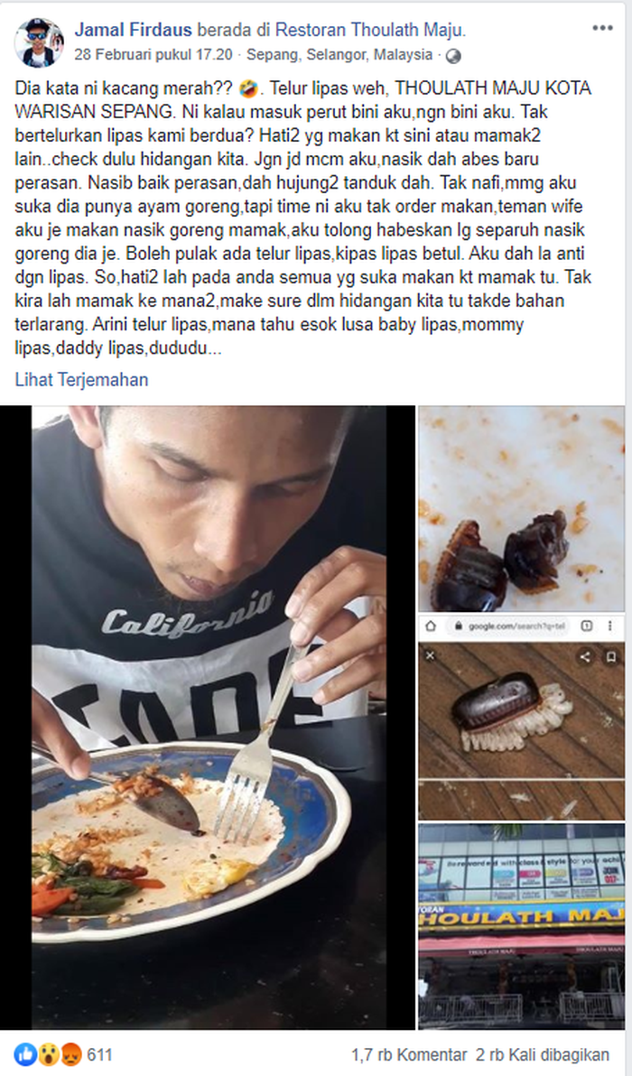Screen dimensions: 632x1076
Task: Open the cockroach egg closeup photo
Action: click(x=522, y=508)
